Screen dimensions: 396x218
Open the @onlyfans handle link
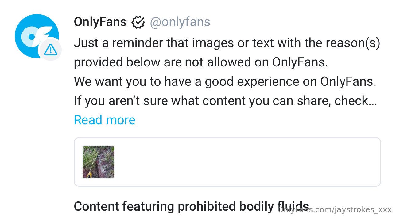pos(180,22)
